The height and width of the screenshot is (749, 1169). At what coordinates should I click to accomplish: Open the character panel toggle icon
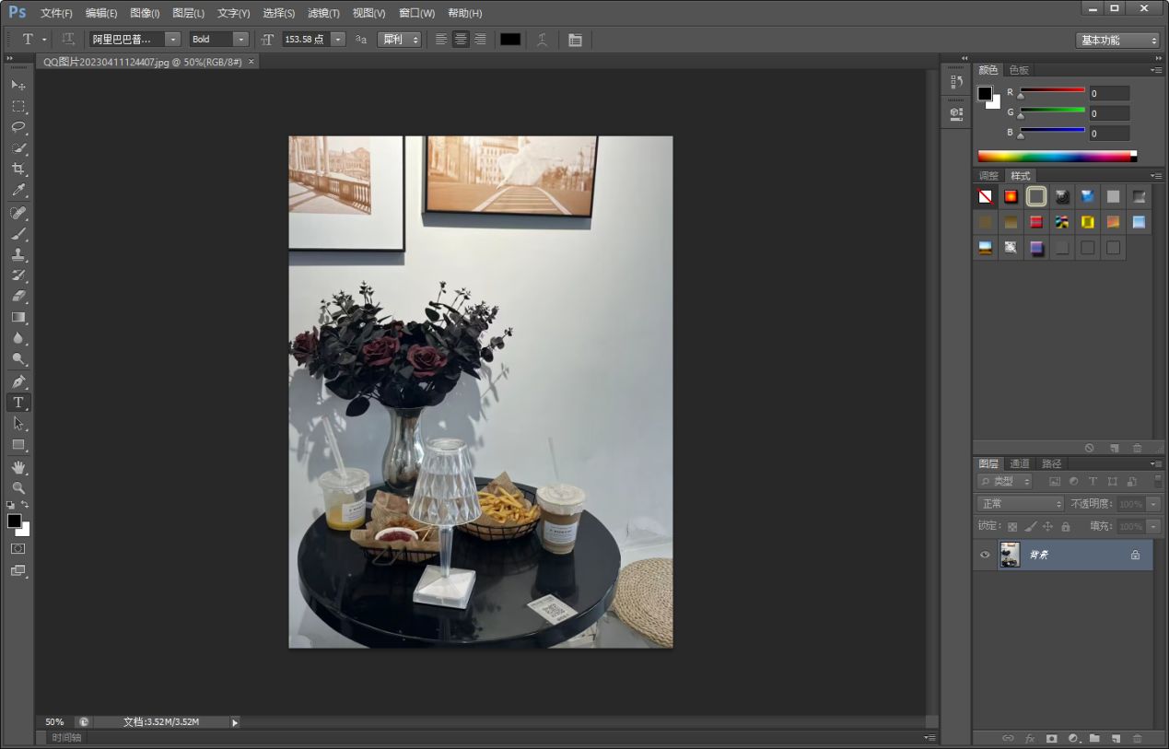(575, 40)
